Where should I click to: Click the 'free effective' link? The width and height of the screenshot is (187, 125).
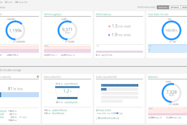[x=58, y=113]
